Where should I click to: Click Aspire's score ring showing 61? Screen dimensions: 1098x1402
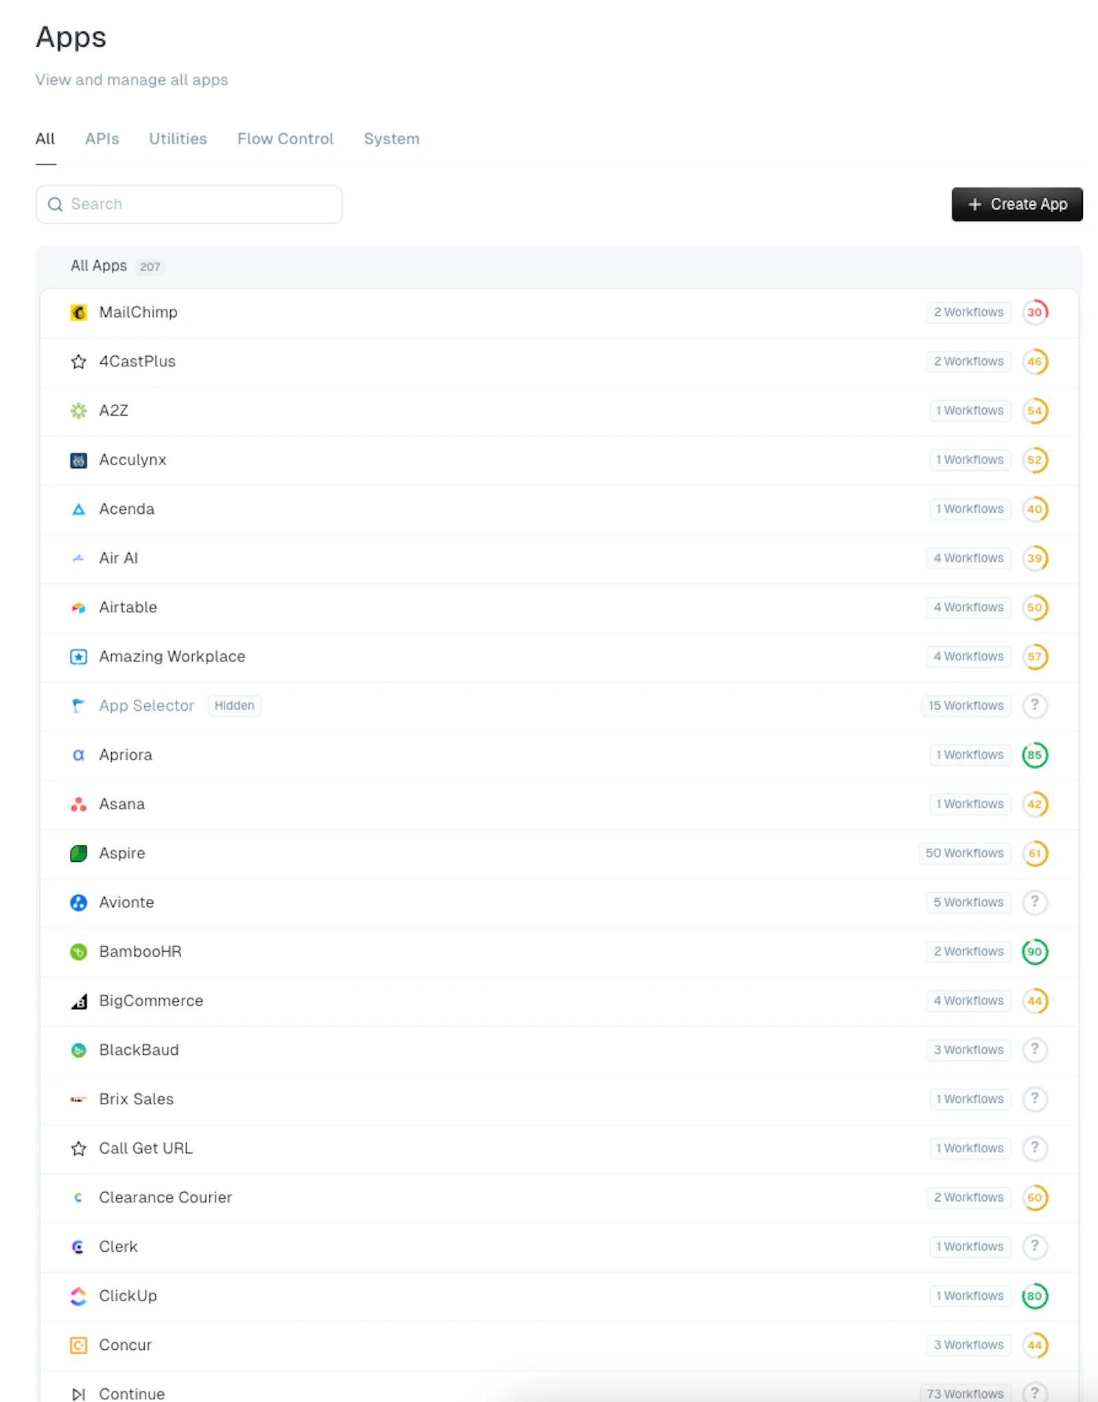1035,853
